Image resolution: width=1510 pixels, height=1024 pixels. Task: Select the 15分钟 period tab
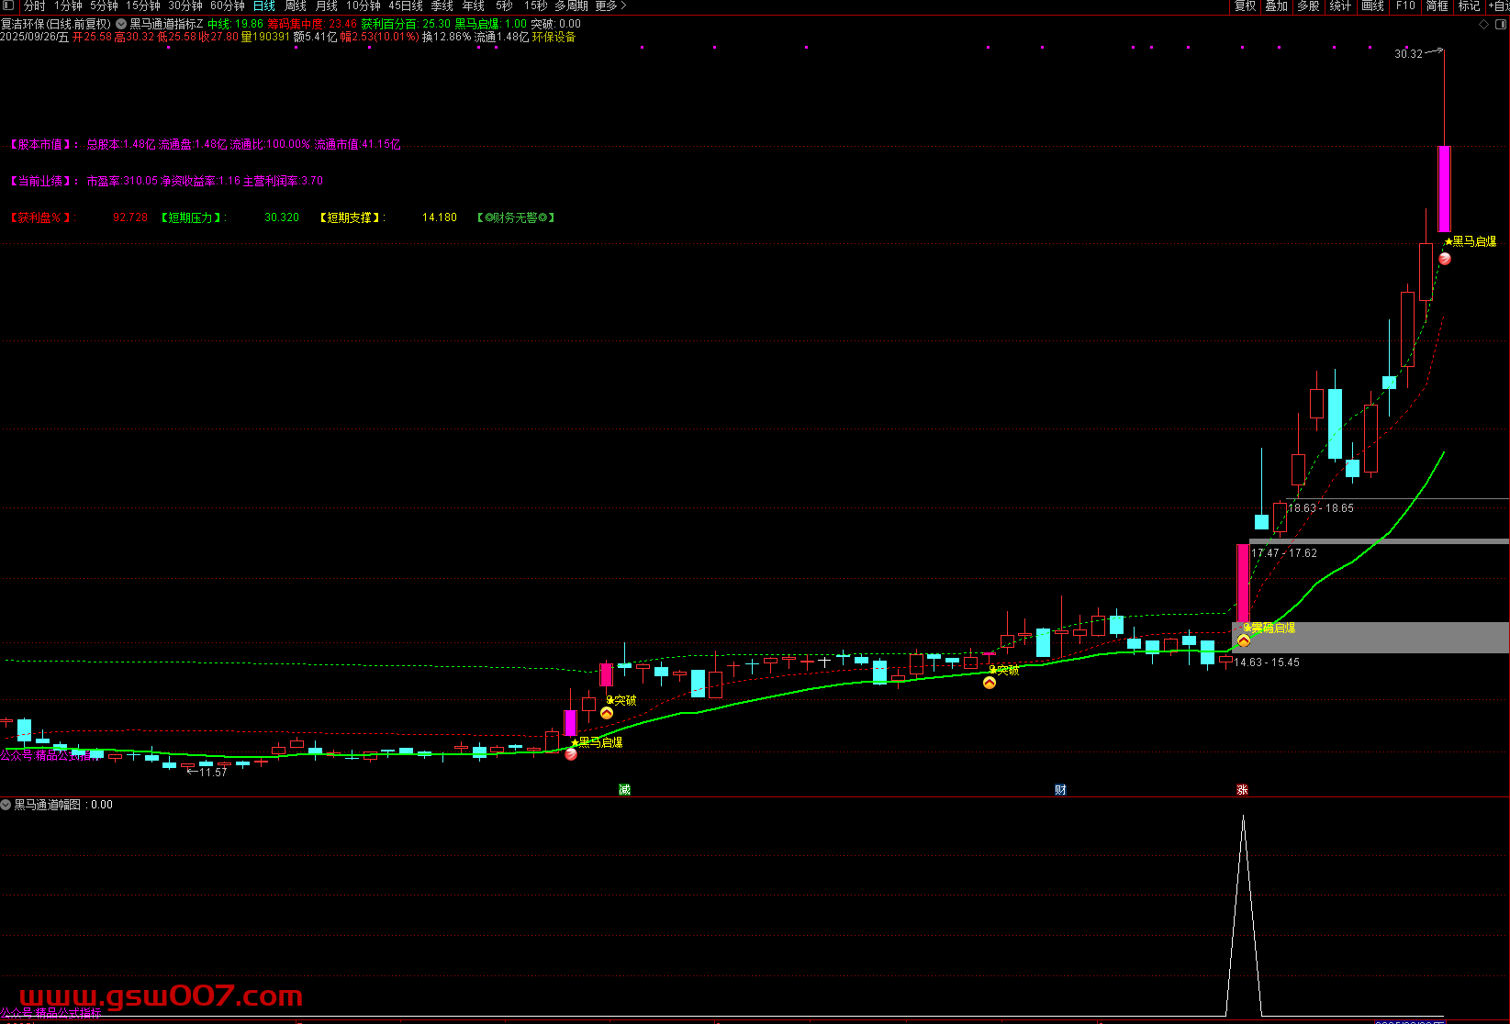143,6
